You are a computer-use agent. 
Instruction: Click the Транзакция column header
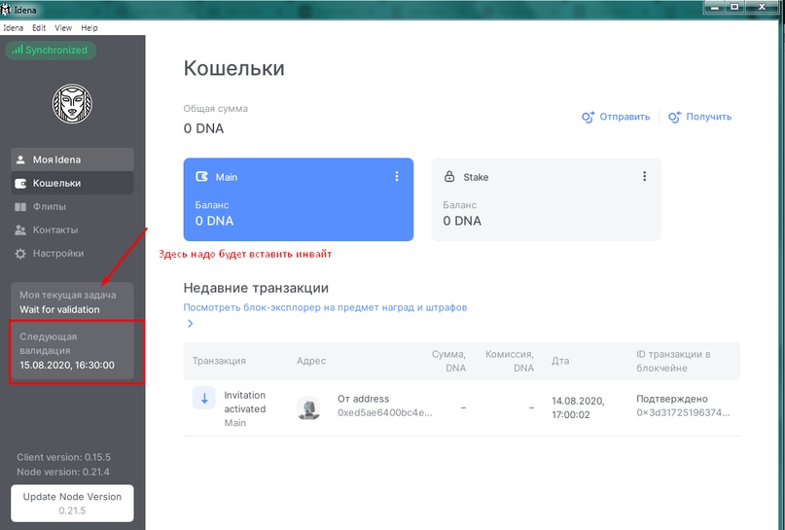[219, 361]
